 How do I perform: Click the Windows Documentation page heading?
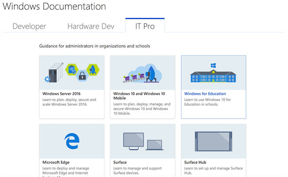[x=54, y=6]
